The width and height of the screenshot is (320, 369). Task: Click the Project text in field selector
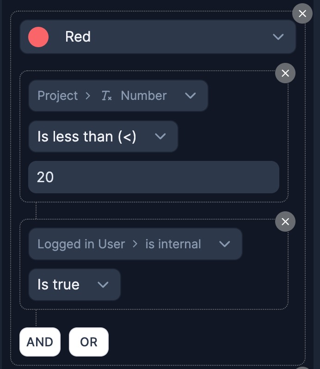click(x=57, y=96)
